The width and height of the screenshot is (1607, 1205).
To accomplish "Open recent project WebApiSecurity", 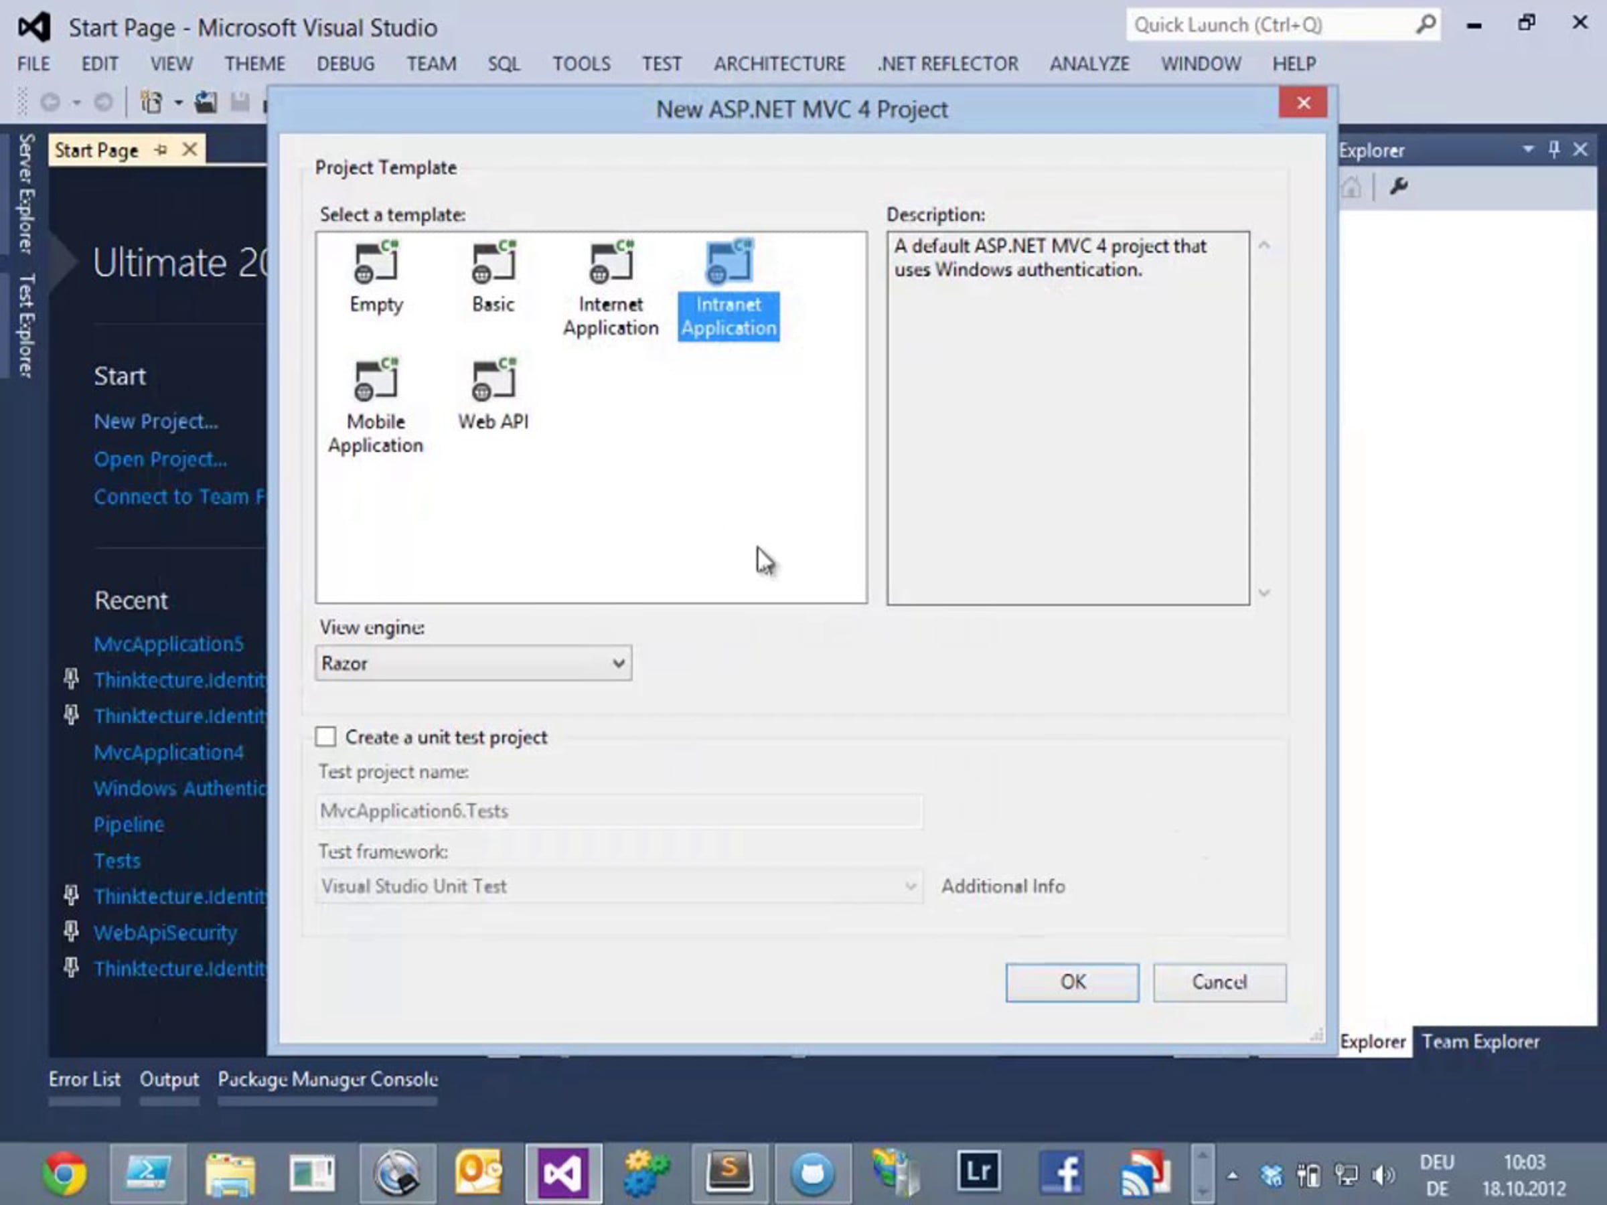I will pos(165,933).
